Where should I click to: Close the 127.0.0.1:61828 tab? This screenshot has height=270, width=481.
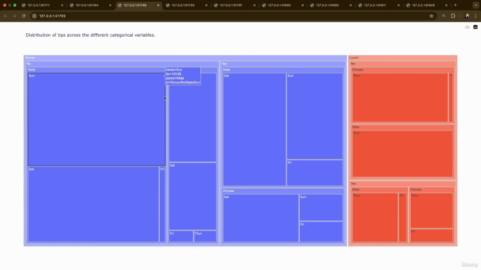446,5
